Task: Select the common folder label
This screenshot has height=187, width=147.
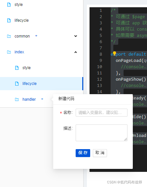Action: tap(22, 36)
